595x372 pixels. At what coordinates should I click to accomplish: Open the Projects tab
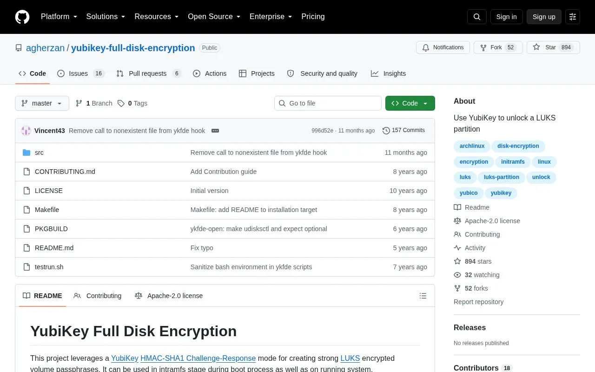pos(257,73)
